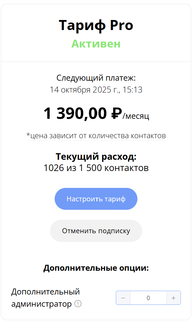Click the "Тариф Pro" card title

click(x=96, y=26)
